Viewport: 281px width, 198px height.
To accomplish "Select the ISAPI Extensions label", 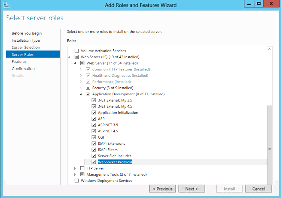I will (x=111, y=144).
